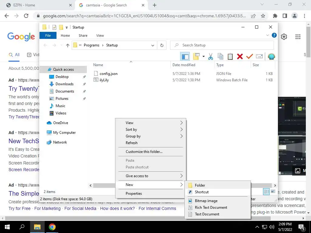311x233 pixels.
Task: Choose Customize this folder option
Action: point(151,152)
